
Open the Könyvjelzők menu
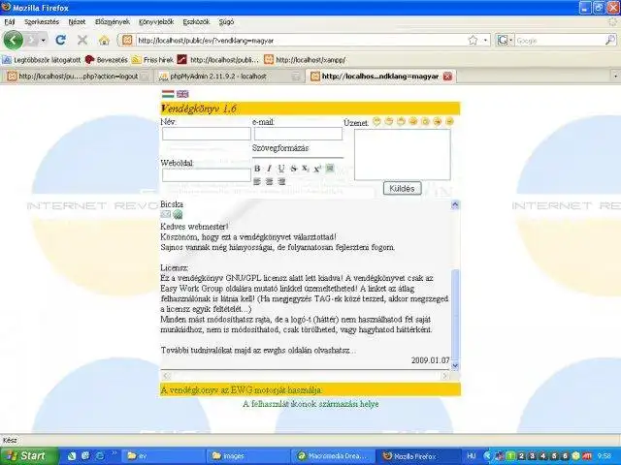pyautogui.click(x=156, y=21)
